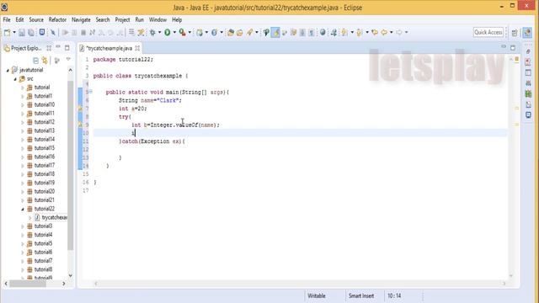Screen dimensions: 539x303
Task: Click the Last Edit Location icon
Action: [375, 33]
